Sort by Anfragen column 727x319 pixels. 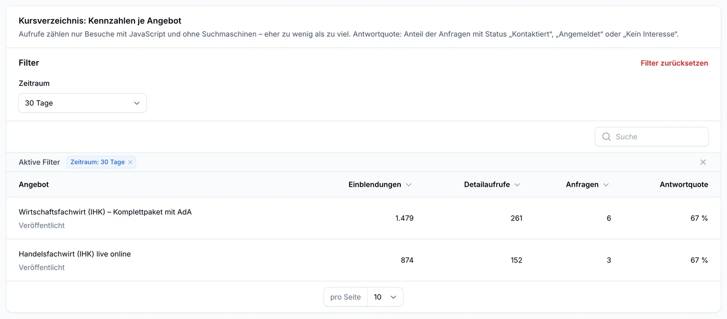coord(587,185)
